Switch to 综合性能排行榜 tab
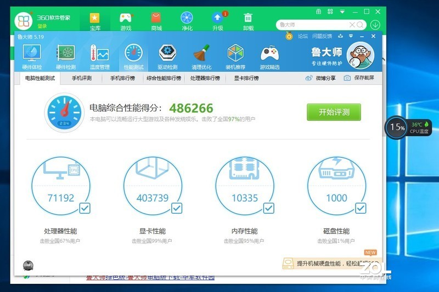Viewport: 439px width, 292px height. coord(164,78)
